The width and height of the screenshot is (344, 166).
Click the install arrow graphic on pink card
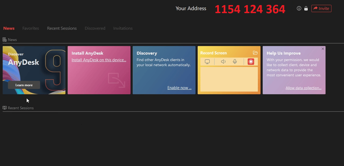pos(117,80)
